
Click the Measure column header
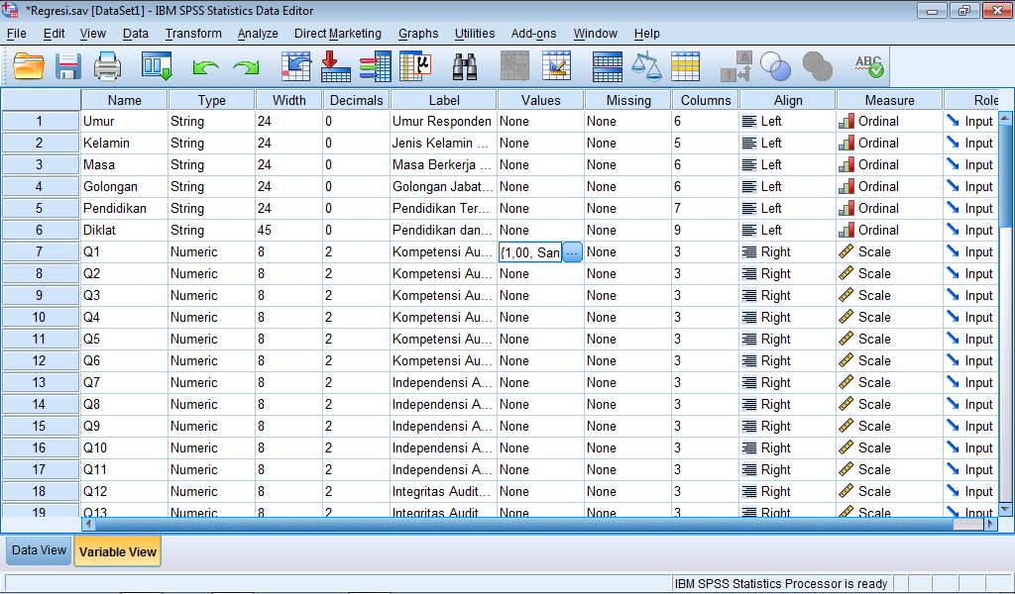889,100
